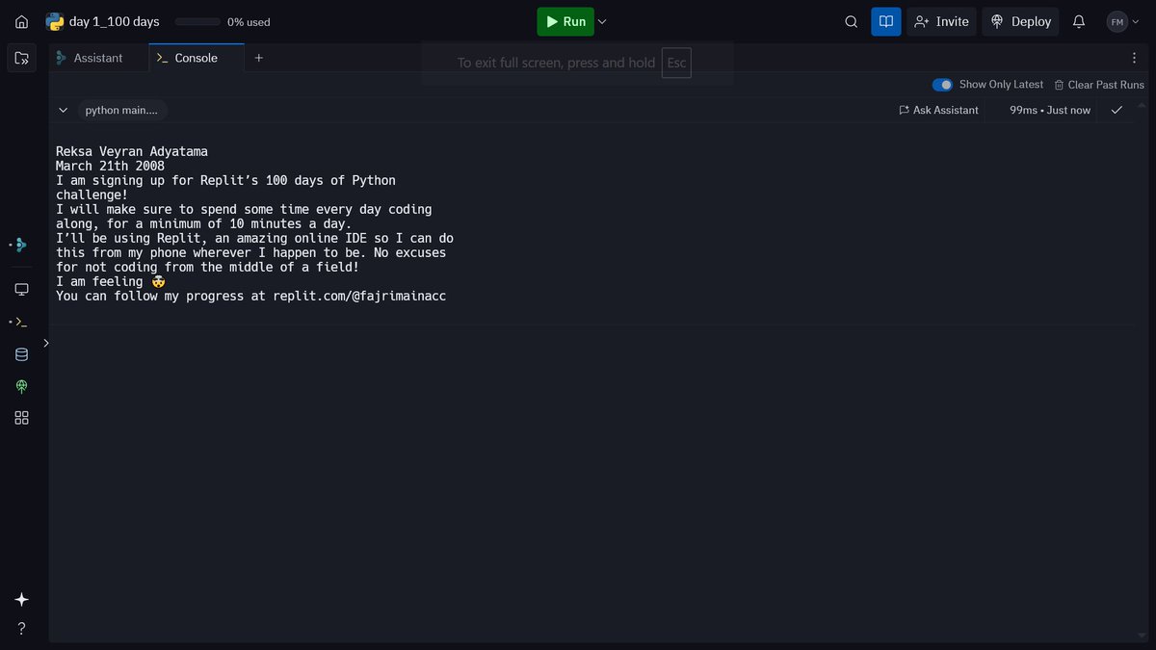Image resolution: width=1156 pixels, height=650 pixels.
Task: Click the '99ms • Just now' timestamp
Action: [x=1050, y=110]
